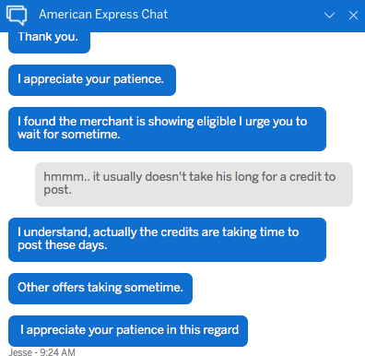
Task: Click the Jesse - 9:24 AM timestamp
Action: (41, 351)
